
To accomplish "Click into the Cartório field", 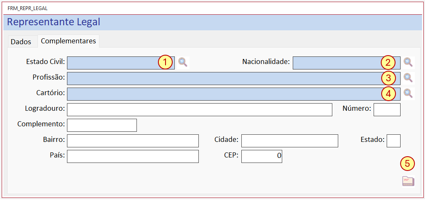I will (x=234, y=94).
